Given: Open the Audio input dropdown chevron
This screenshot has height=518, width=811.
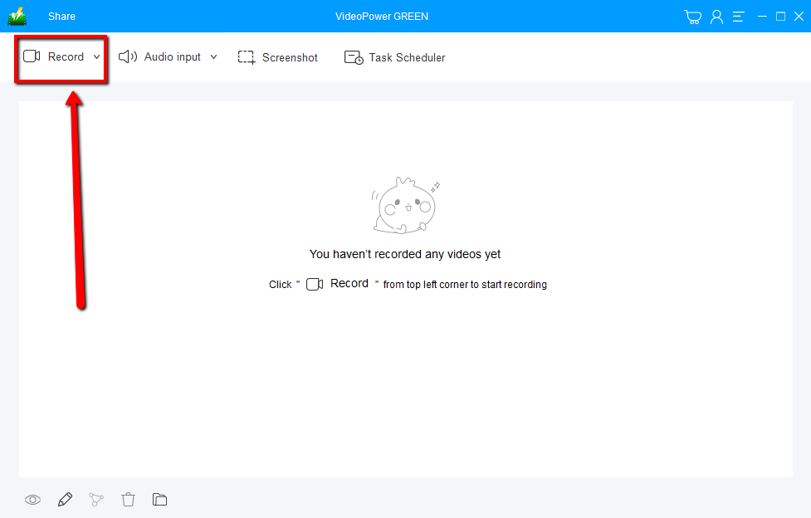Looking at the screenshot, I should tap(214, 56).
